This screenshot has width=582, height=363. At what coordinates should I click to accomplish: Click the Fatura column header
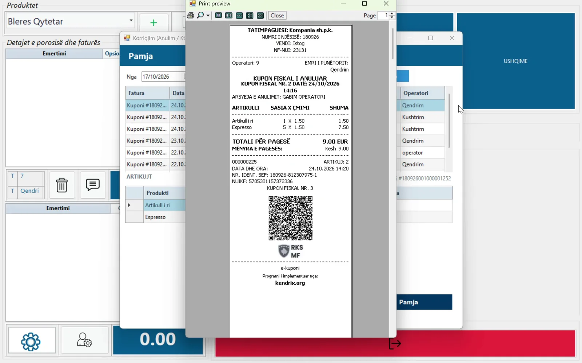(x=147, y=93)
